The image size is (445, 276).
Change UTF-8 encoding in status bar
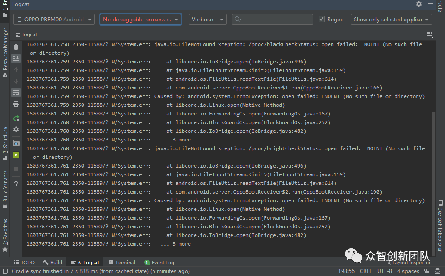click(385, 271)
